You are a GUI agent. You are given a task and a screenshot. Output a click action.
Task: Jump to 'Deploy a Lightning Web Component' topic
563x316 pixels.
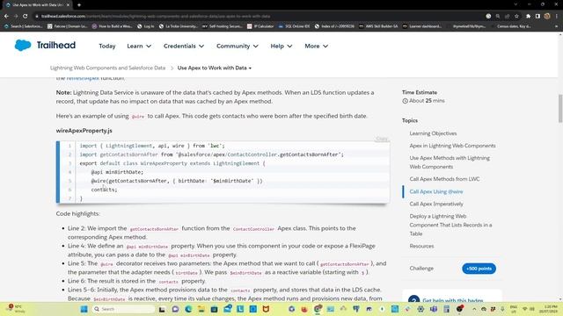point(450,225)
